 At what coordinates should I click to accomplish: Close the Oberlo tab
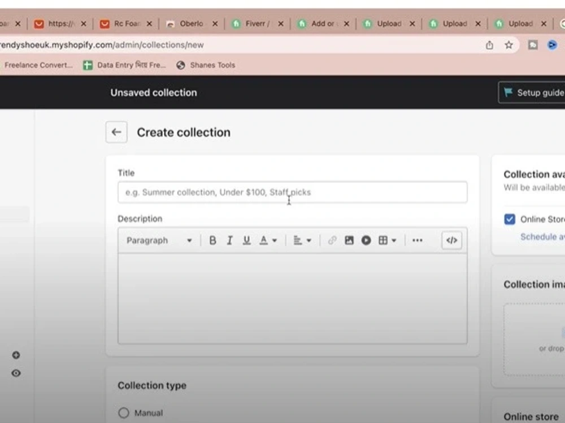(x=215, y=24)
